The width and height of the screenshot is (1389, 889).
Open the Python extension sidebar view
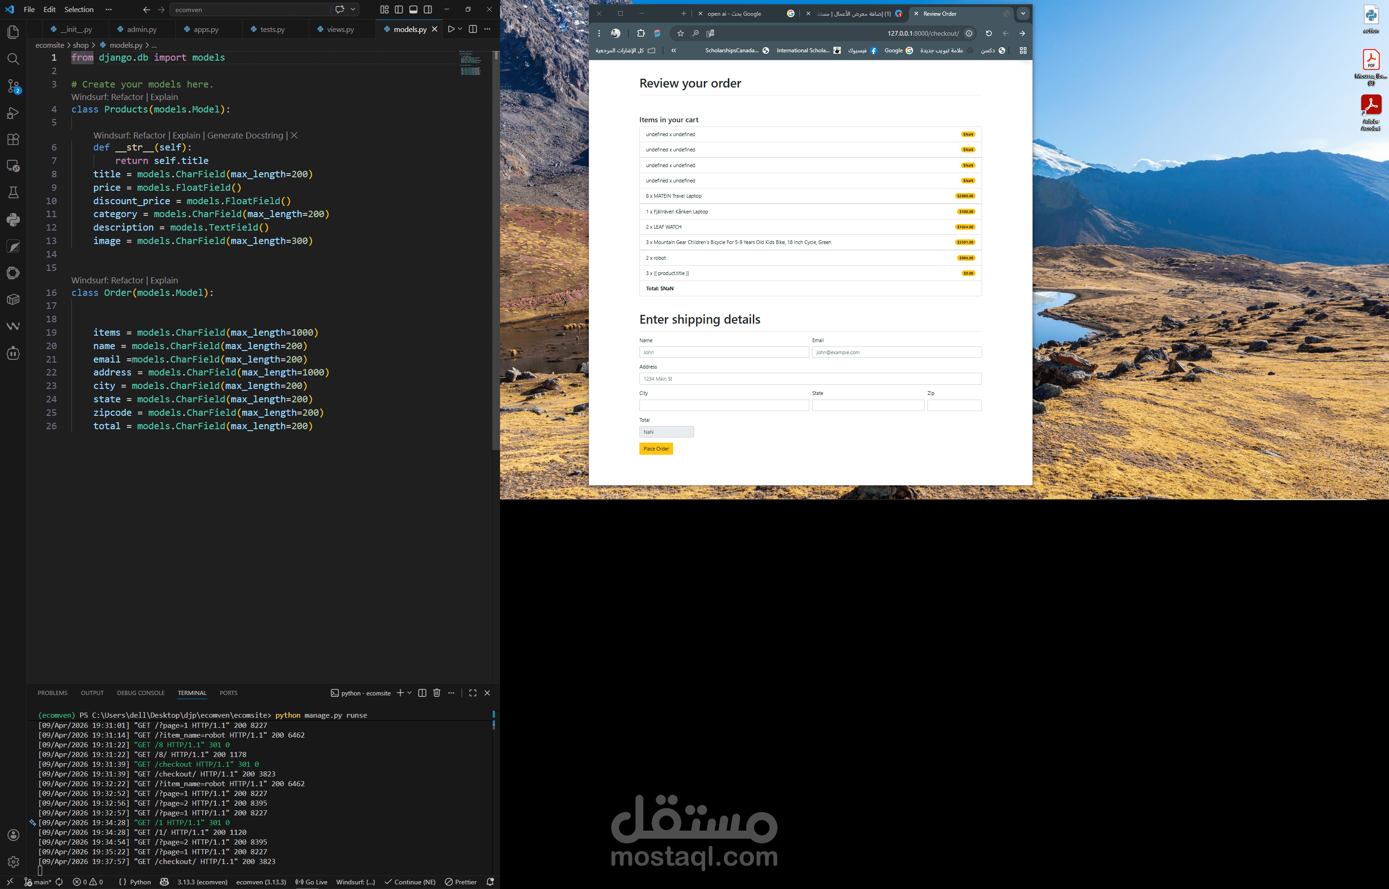pos(13,219)
